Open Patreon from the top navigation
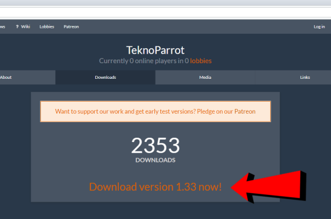Viewport: 331px width, 219px height. [71, 26]
